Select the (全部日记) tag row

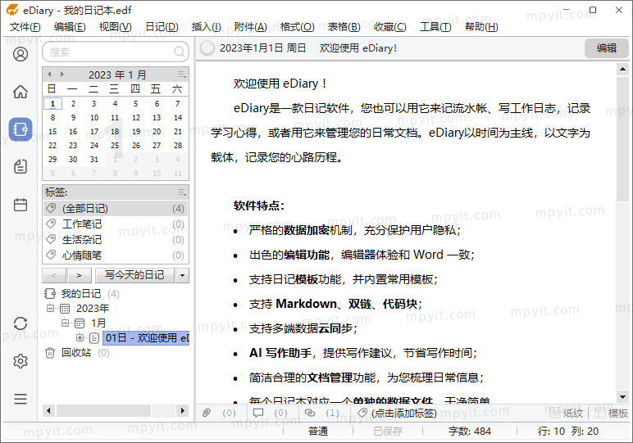pyautogui.click(x=116, y=209)
